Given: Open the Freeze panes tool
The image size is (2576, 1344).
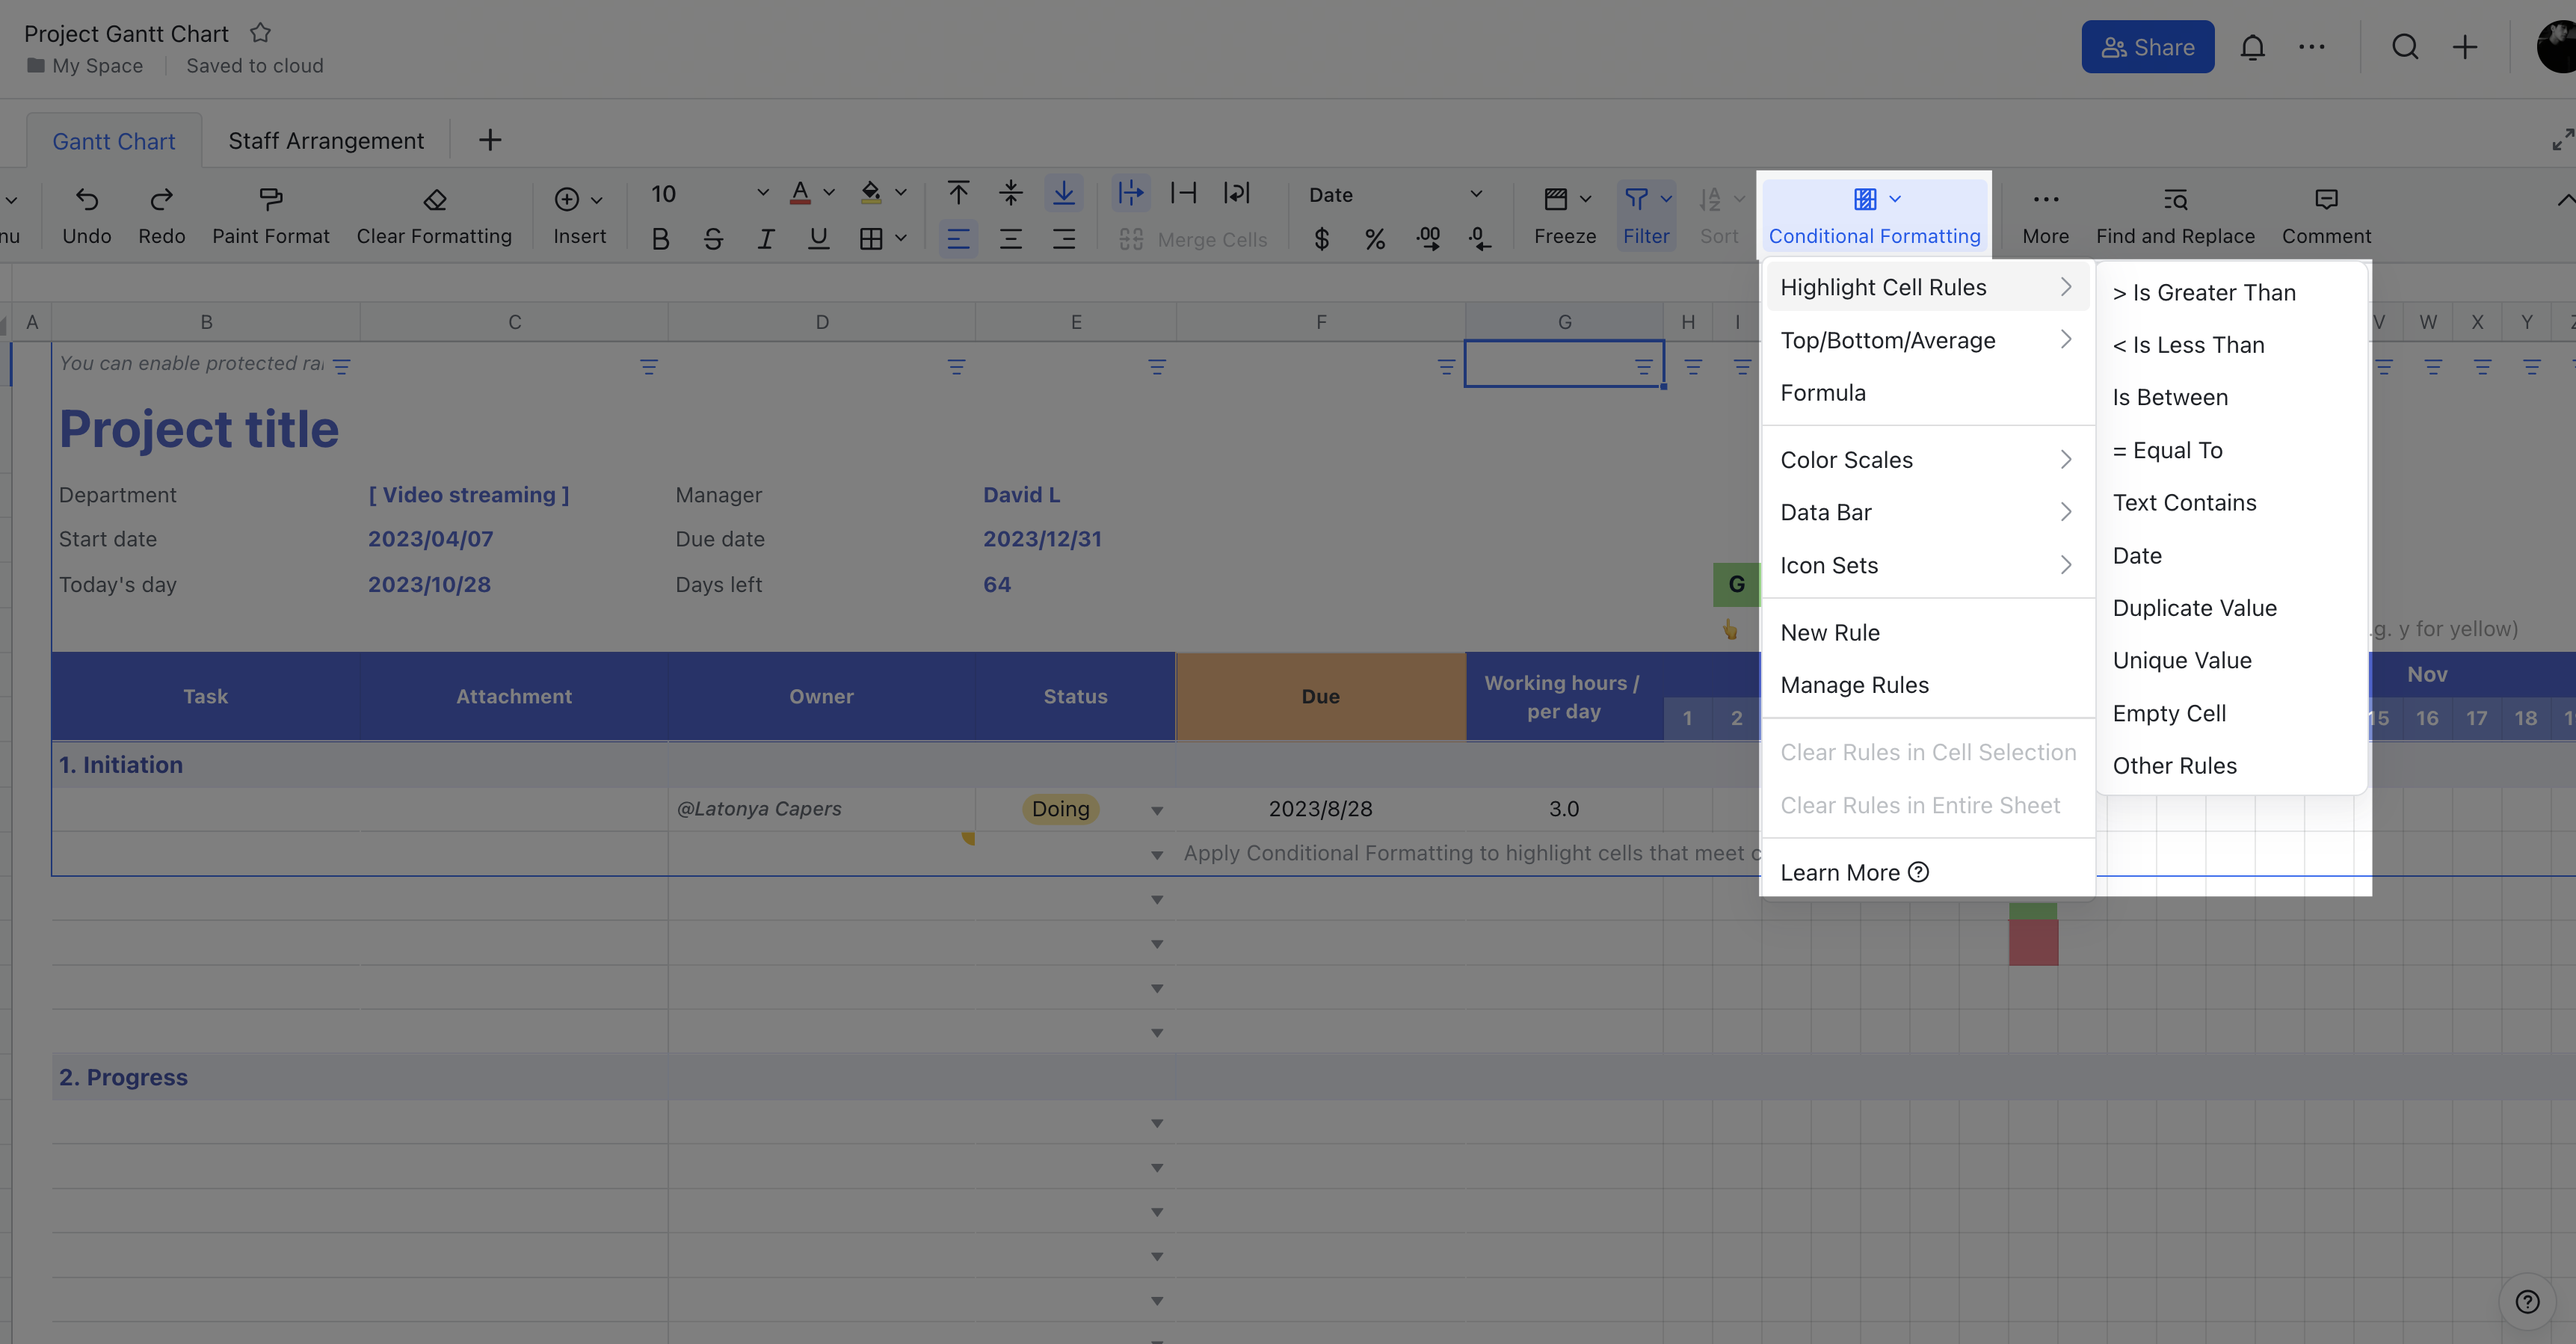Looking at the screenshot, I should tap(1564, 214).
